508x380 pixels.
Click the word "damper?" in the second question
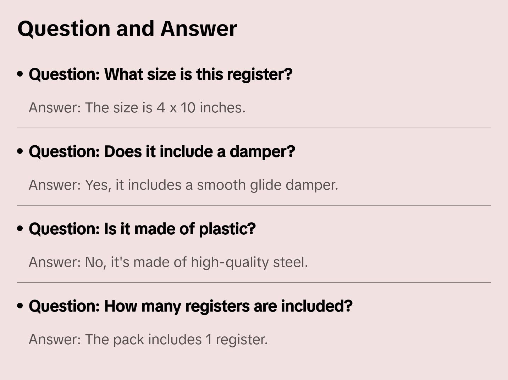pyautogui.click(x=263, y=152)
